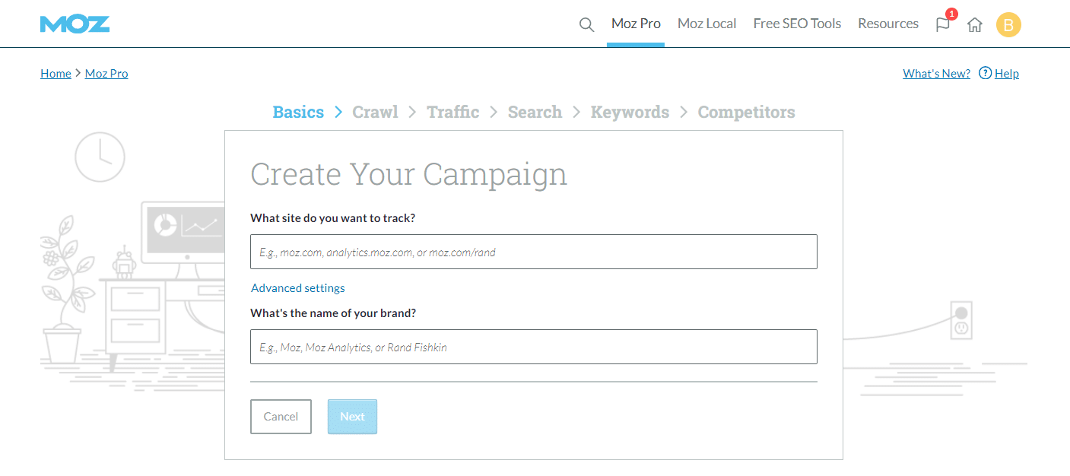Go to home via house icon
The width and height of the screenshot is (1070, 476).
[x=975, y=24]
